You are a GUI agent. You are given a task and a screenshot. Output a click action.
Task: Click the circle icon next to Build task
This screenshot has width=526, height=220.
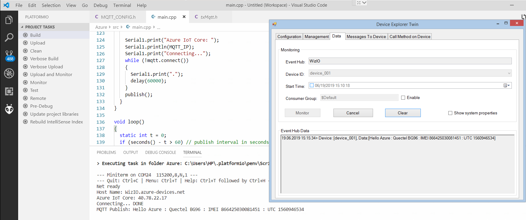(x=25, y=35)
